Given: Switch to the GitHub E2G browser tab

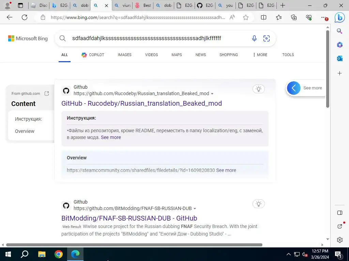Looking at the screenshot, I should (205, 5).
